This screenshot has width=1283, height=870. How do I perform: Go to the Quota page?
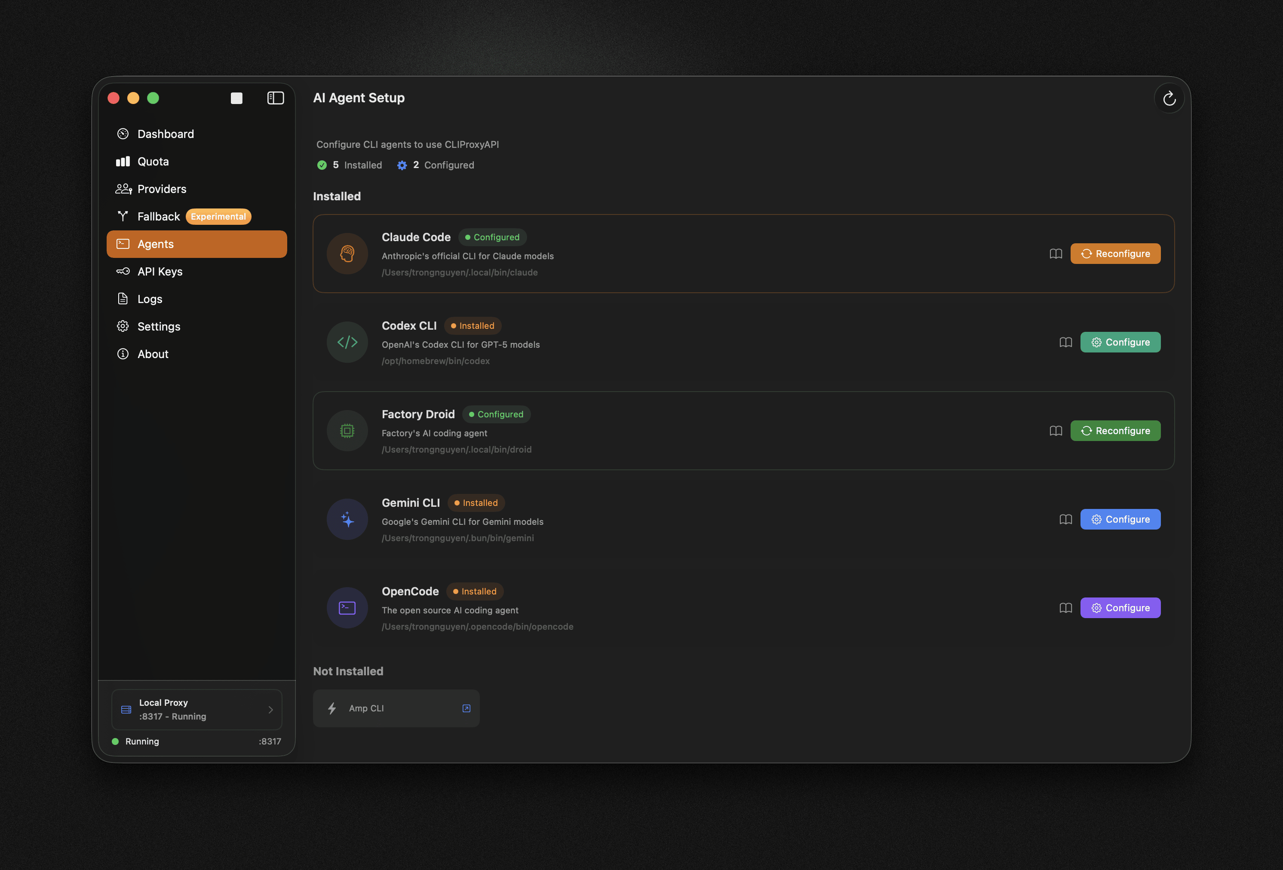pyautogui.click(x=196, y=162)
